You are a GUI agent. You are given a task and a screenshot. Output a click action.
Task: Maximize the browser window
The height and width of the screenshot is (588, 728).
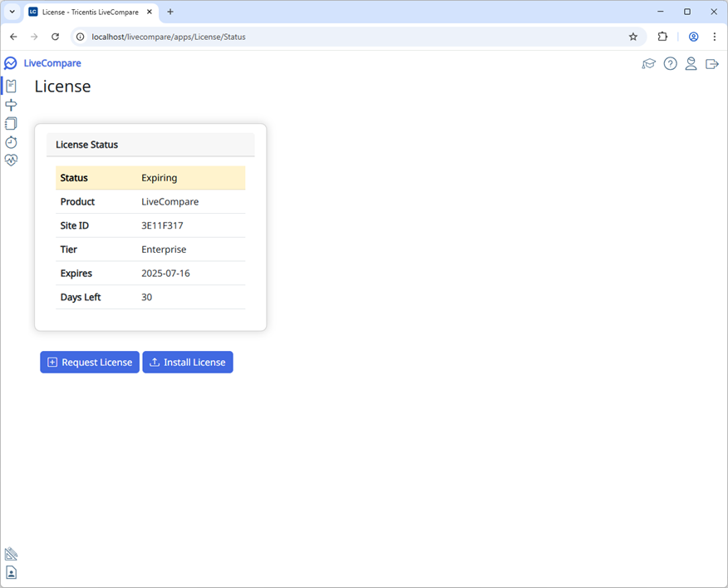click(x=687, y=12)
